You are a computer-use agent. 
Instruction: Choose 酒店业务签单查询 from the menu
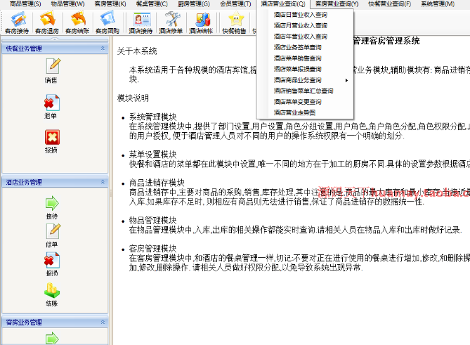point(305,48)
